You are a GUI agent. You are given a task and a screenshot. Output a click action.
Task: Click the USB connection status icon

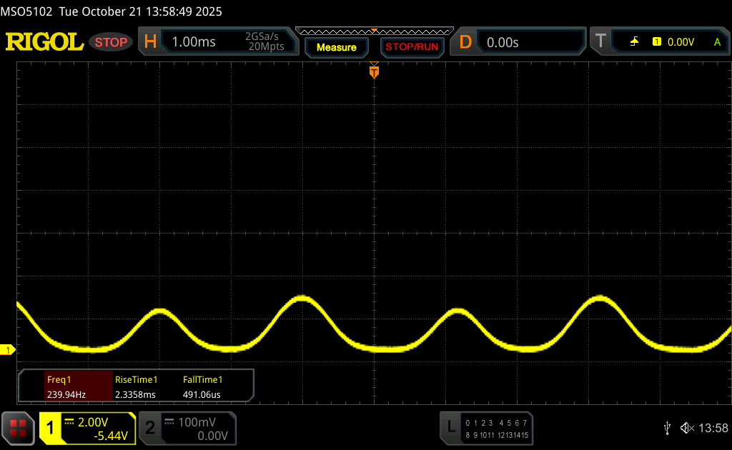(x=667, y=428)
